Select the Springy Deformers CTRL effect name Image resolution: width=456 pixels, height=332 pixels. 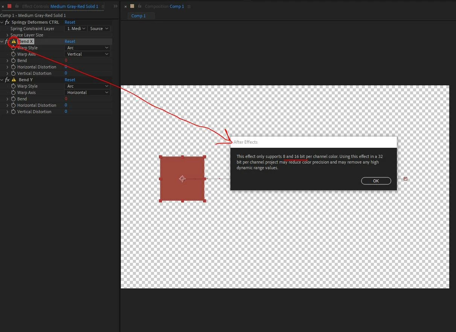(x=35, y=22)
